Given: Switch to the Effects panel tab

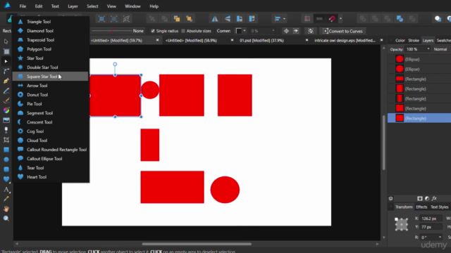Looking at the screenshot, I should (421, 207).
